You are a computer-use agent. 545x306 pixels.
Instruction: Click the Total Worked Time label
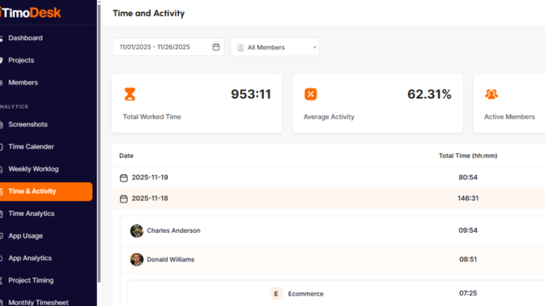point(152,117)
